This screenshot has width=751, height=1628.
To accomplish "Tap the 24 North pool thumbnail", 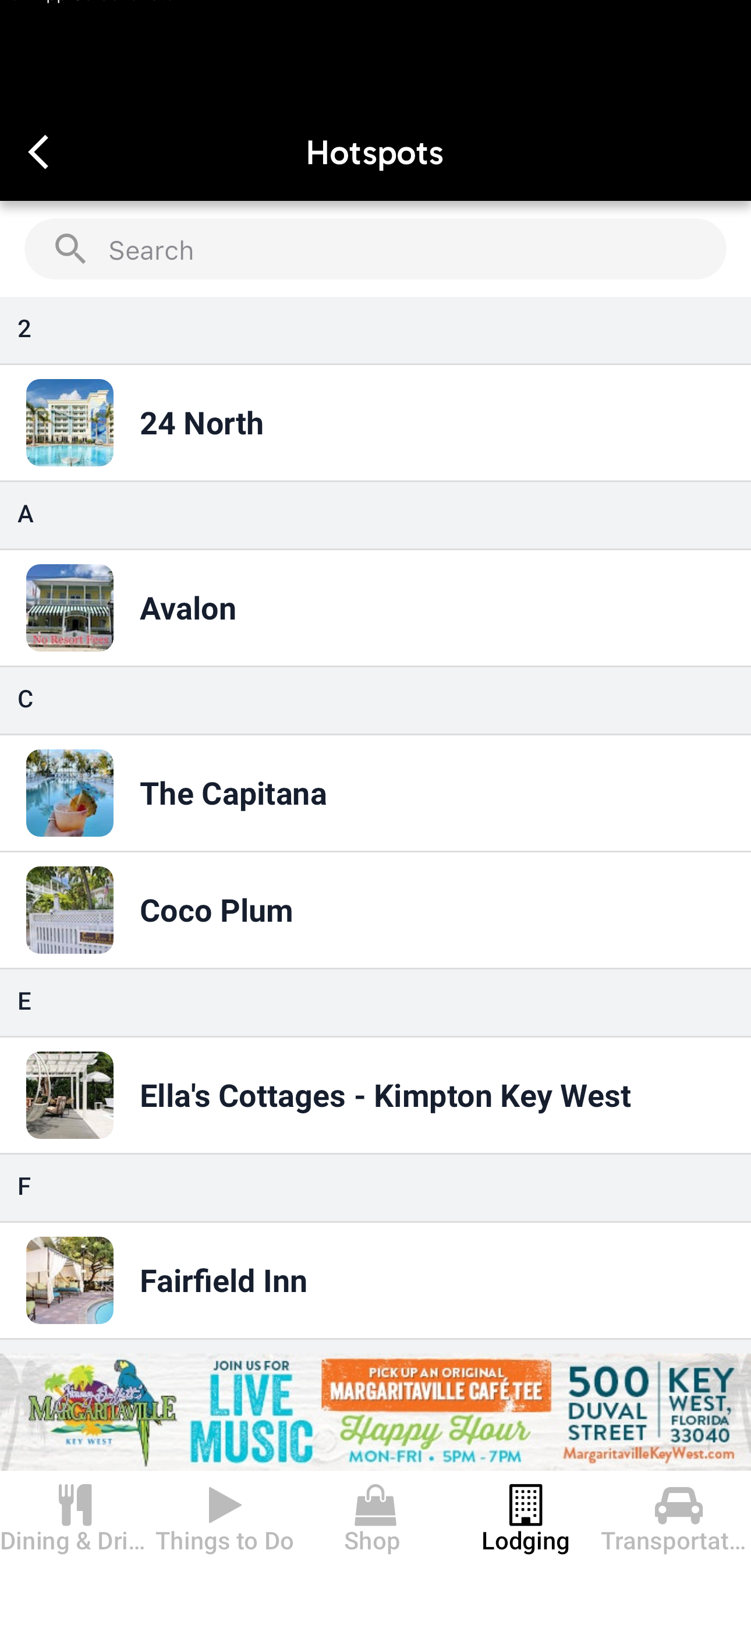I will tap(69, 422).
